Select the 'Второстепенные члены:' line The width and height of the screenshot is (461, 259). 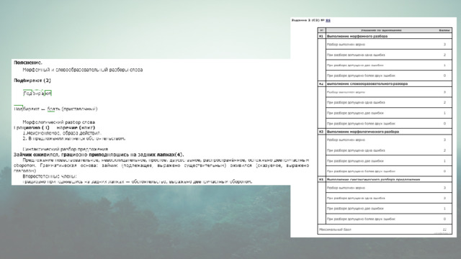click(x=50, y=176)
